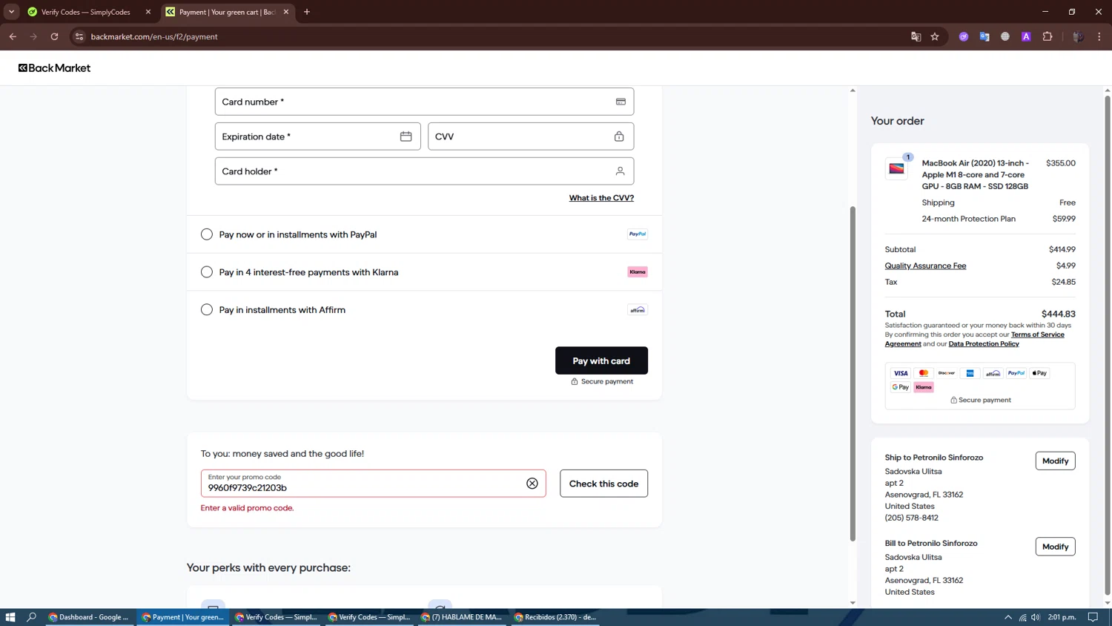Bookmark this page with the star icon
This screenshot has height=626, width=1112.
pos(935,36)
